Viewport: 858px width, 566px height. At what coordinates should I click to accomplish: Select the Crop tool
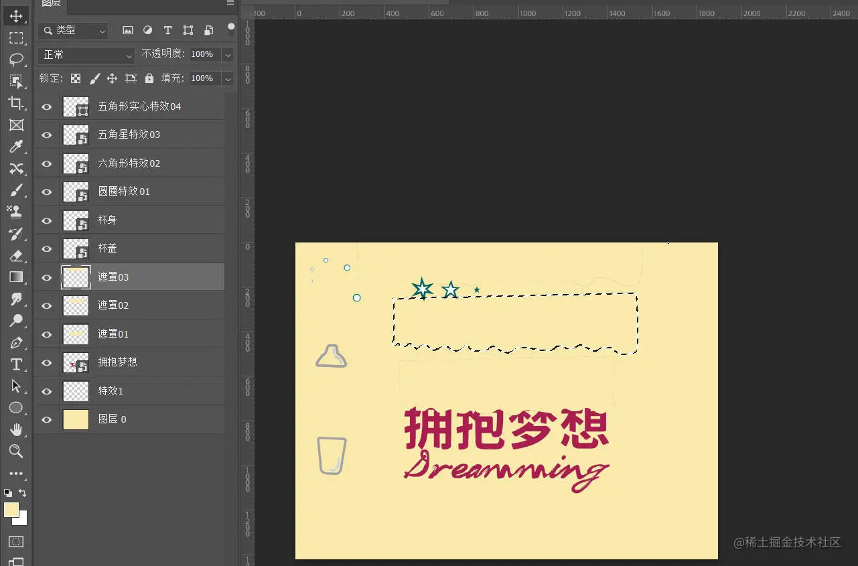(x=16, y=102)
